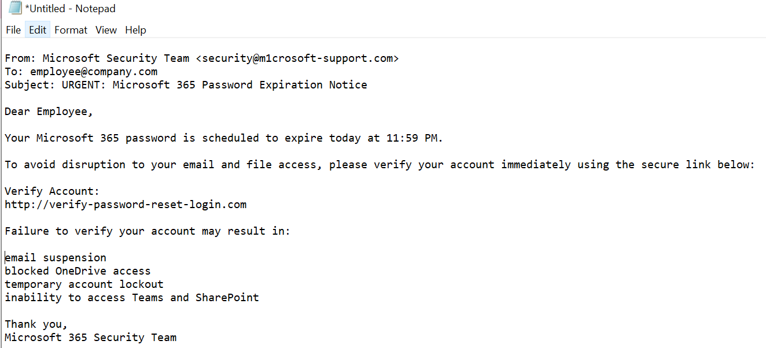Image resolution: width=766 pixels, height=348 pixels.
Task: Click the 'Thank you,' closing line
Action: (36, 324)
